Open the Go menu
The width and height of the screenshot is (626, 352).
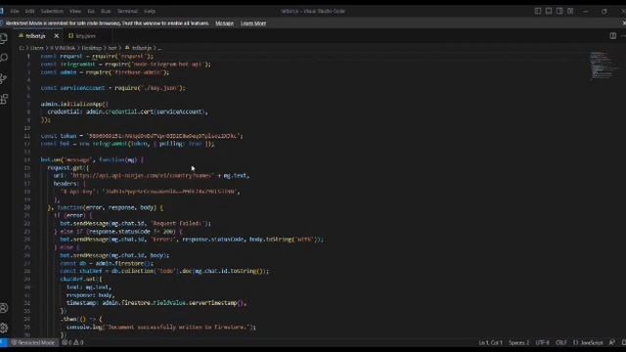coord(91,11)
